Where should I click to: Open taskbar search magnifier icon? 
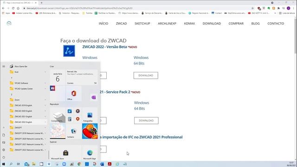click(11, 164)
